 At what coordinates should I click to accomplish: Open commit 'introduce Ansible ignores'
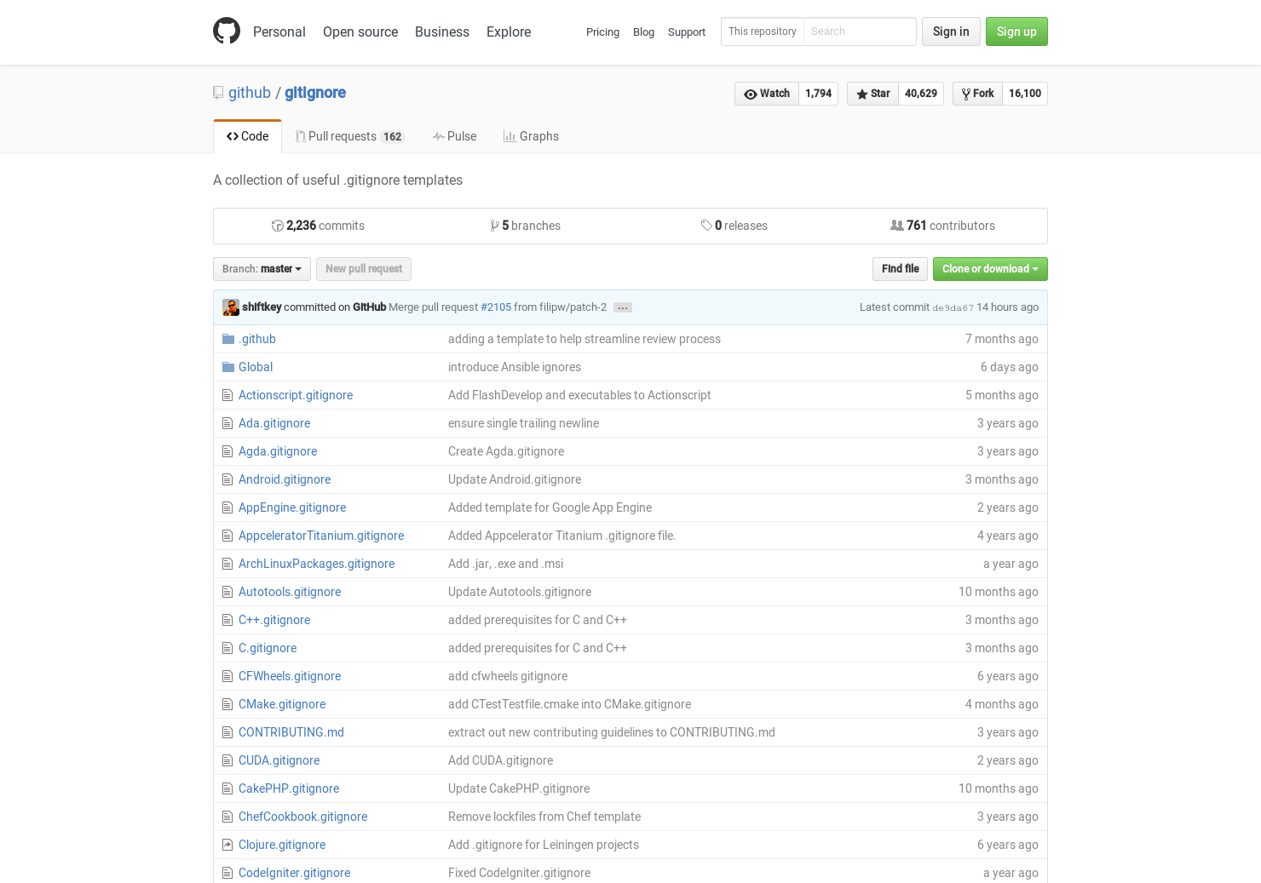(515, 367)
